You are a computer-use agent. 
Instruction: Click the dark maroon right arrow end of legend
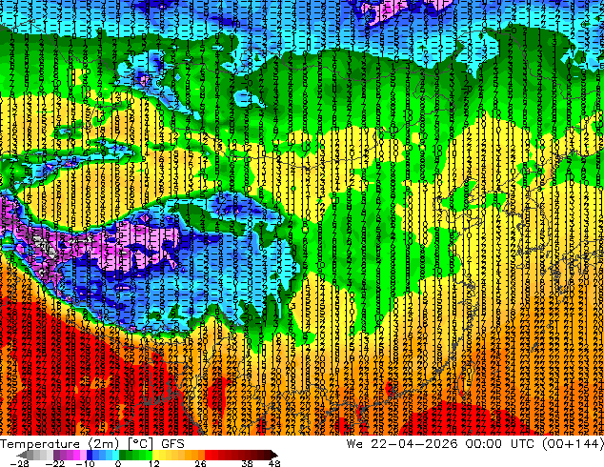coord(273,455)
